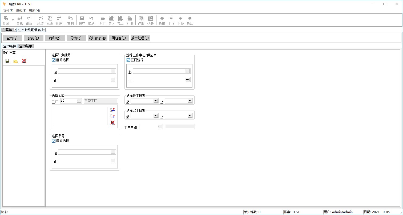The width and height of the screenshot is (403, 215).
Task: Click the 打印 toolbar icon
Action: [130, 20]
